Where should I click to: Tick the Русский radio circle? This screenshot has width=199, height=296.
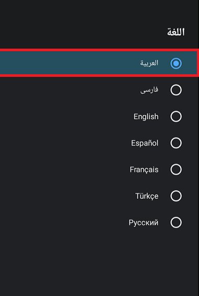tap(176, 223)
